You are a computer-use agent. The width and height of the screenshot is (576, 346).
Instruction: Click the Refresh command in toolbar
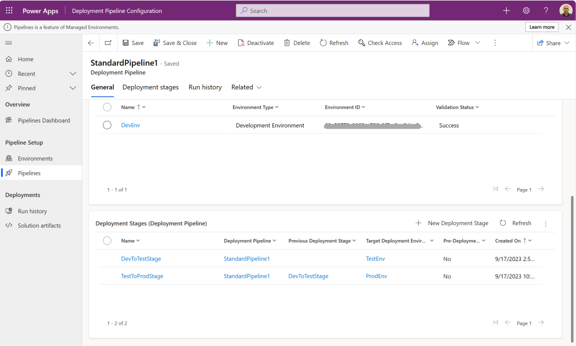[334, 43]
